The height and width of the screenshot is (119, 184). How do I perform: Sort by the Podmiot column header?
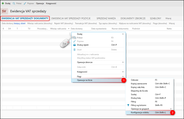click(136, 29)
